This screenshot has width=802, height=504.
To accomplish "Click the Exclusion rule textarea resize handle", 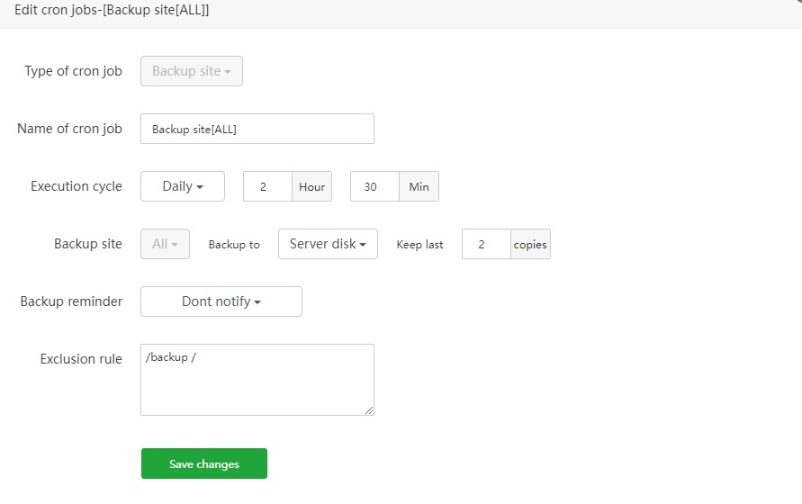I will pos(369,410).
